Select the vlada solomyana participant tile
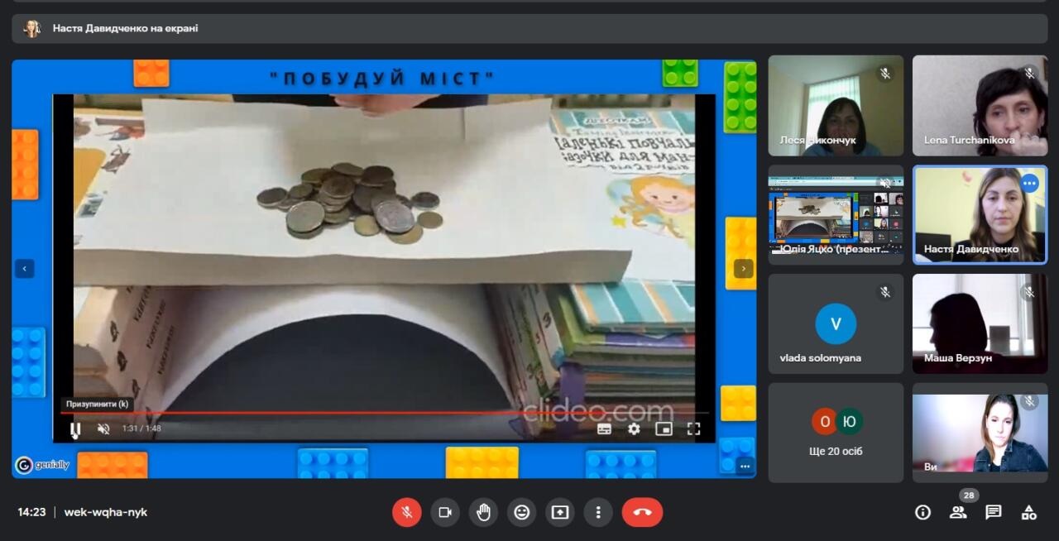This screenshot has width=1059, height=541. 836,324
